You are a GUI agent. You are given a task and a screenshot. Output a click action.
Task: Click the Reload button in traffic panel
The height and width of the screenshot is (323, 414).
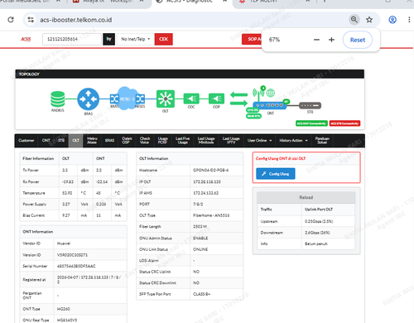tap(306, 197)
